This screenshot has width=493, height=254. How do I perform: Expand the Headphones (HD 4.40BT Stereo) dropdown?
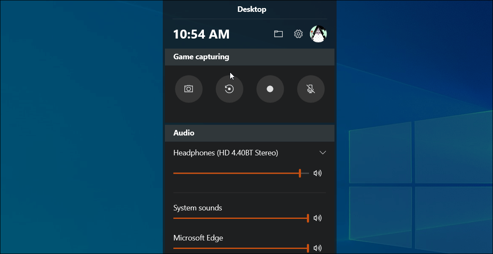click(323, 152)
